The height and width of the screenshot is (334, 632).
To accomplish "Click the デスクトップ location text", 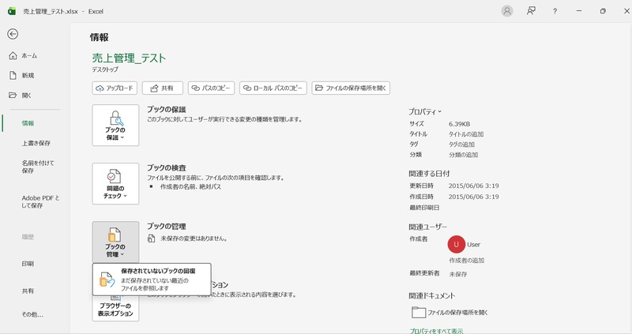I will coord(105,69).
